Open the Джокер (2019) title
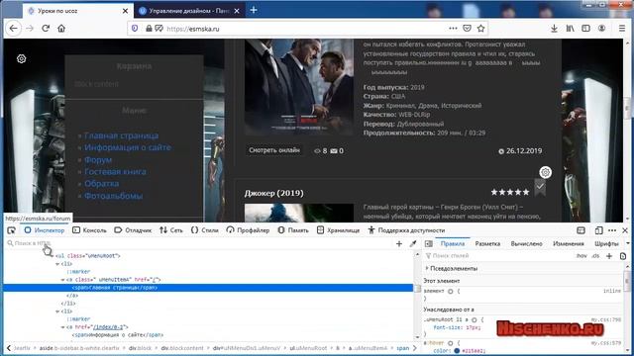Screen dimensions: 634x356 pos(273,193)
